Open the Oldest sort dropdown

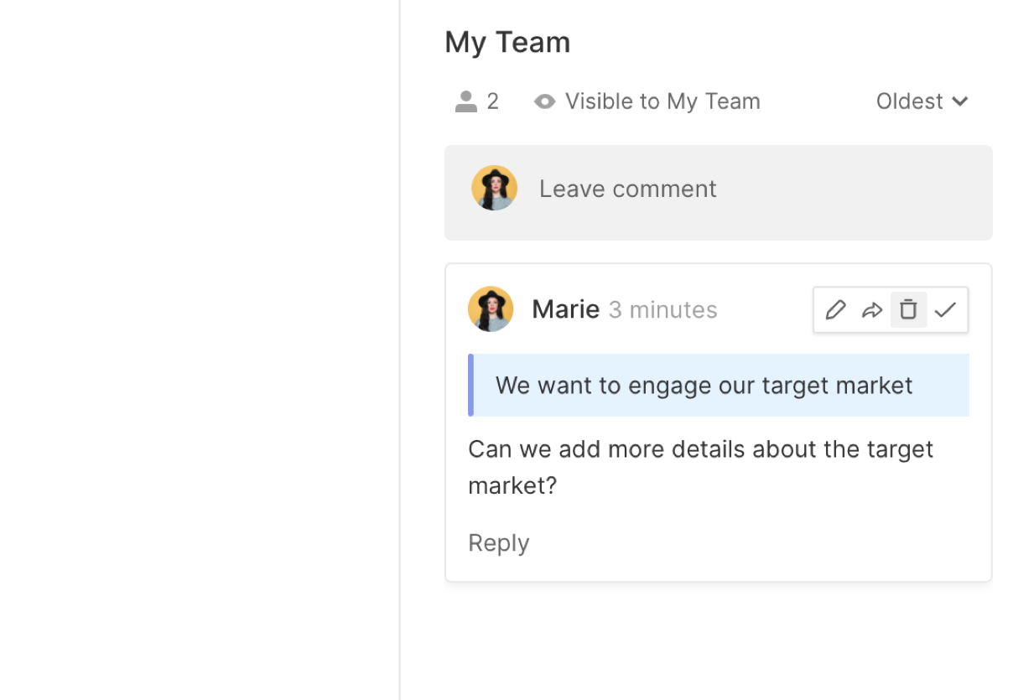pos(910,101)
